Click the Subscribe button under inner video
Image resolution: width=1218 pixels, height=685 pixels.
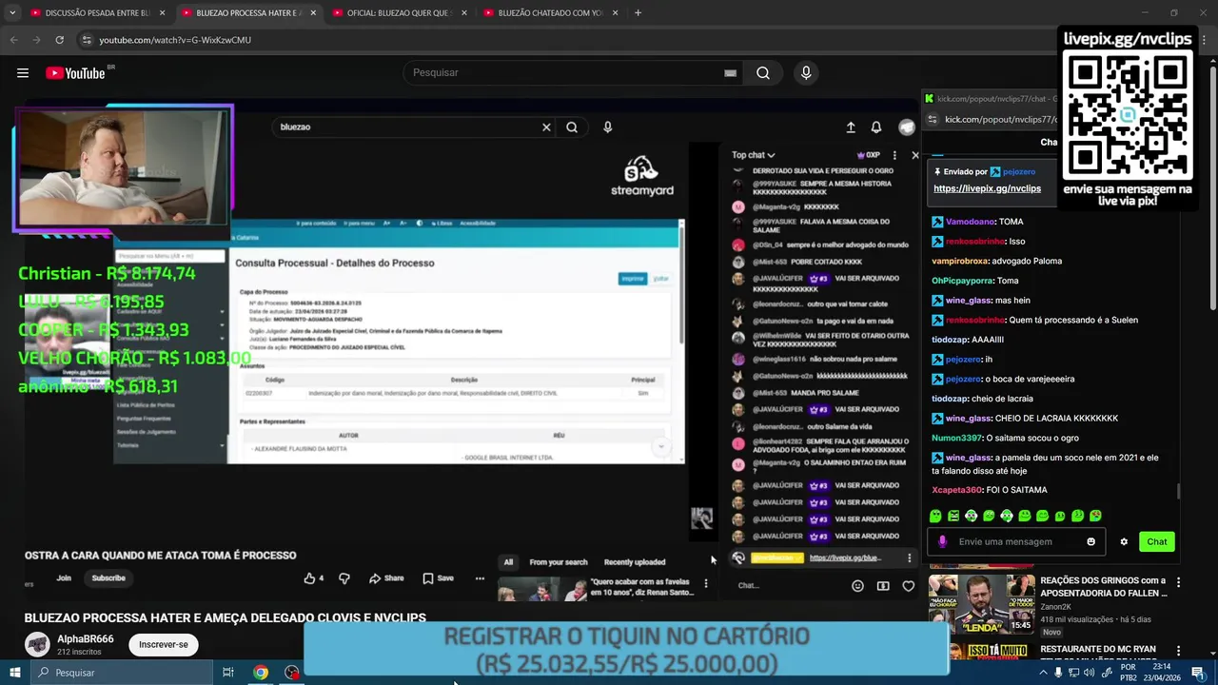coord(108,578)
